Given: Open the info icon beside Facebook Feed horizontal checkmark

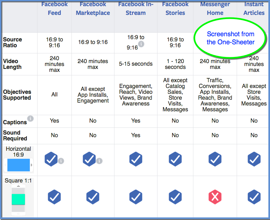Looking at the screenshot, I should tap(61, 161).
